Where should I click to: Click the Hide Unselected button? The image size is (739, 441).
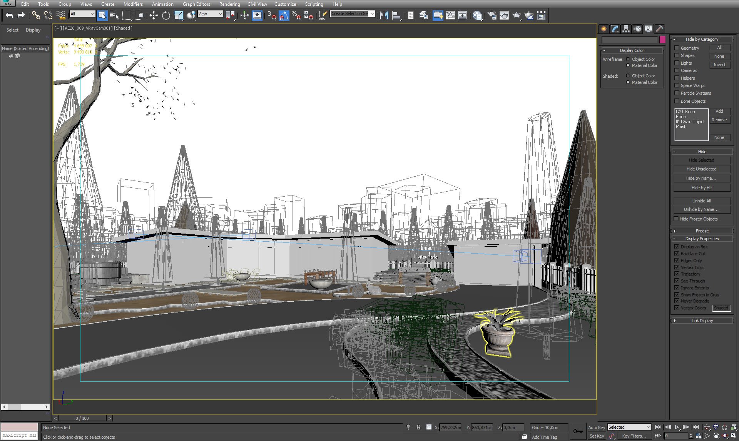(x=702, y=169)
